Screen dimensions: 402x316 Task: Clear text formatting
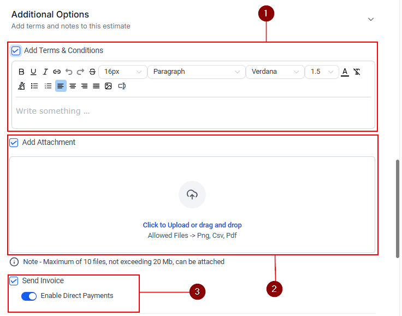click(357, 72)
